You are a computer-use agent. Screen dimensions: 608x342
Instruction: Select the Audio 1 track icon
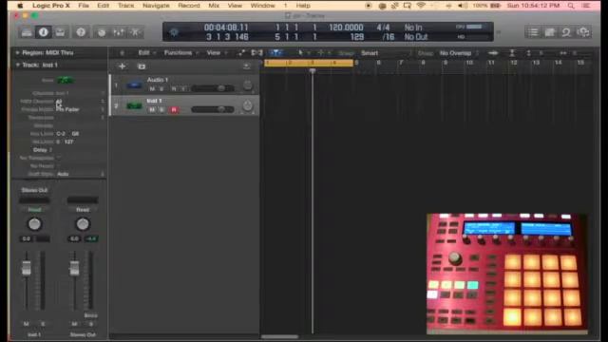pos(134,85)
